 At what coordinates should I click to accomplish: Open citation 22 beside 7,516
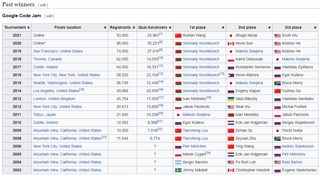160,129
